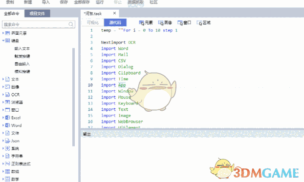Click the command list vertical scrollbar
The width and height of the screenshot is (304, 182).
click(x=73, y=97)
